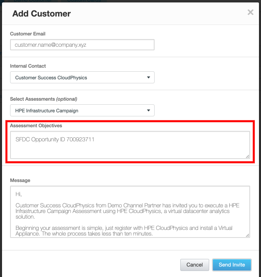
Task: Close the Add Customer dialog with X
Action: click(250, 12)
